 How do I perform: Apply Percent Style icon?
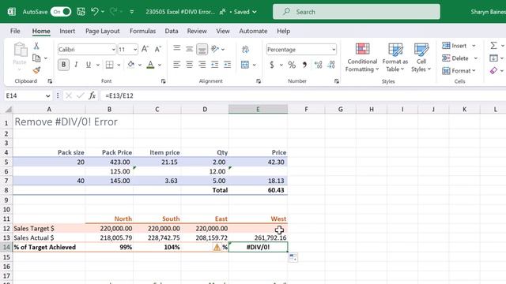pyautogui.click(x=292, y=65)
